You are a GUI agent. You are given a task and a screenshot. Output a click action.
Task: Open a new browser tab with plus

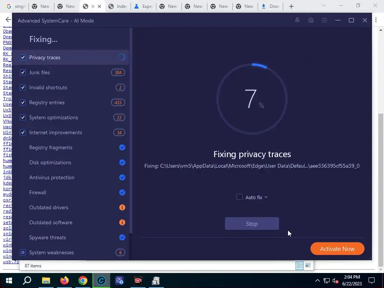291,6
